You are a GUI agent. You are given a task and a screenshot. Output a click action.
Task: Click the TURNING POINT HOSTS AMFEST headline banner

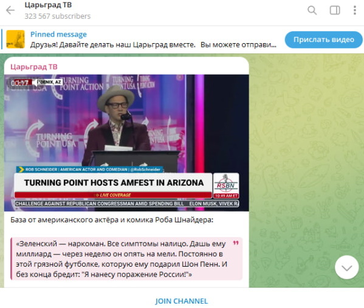(114, 183)
